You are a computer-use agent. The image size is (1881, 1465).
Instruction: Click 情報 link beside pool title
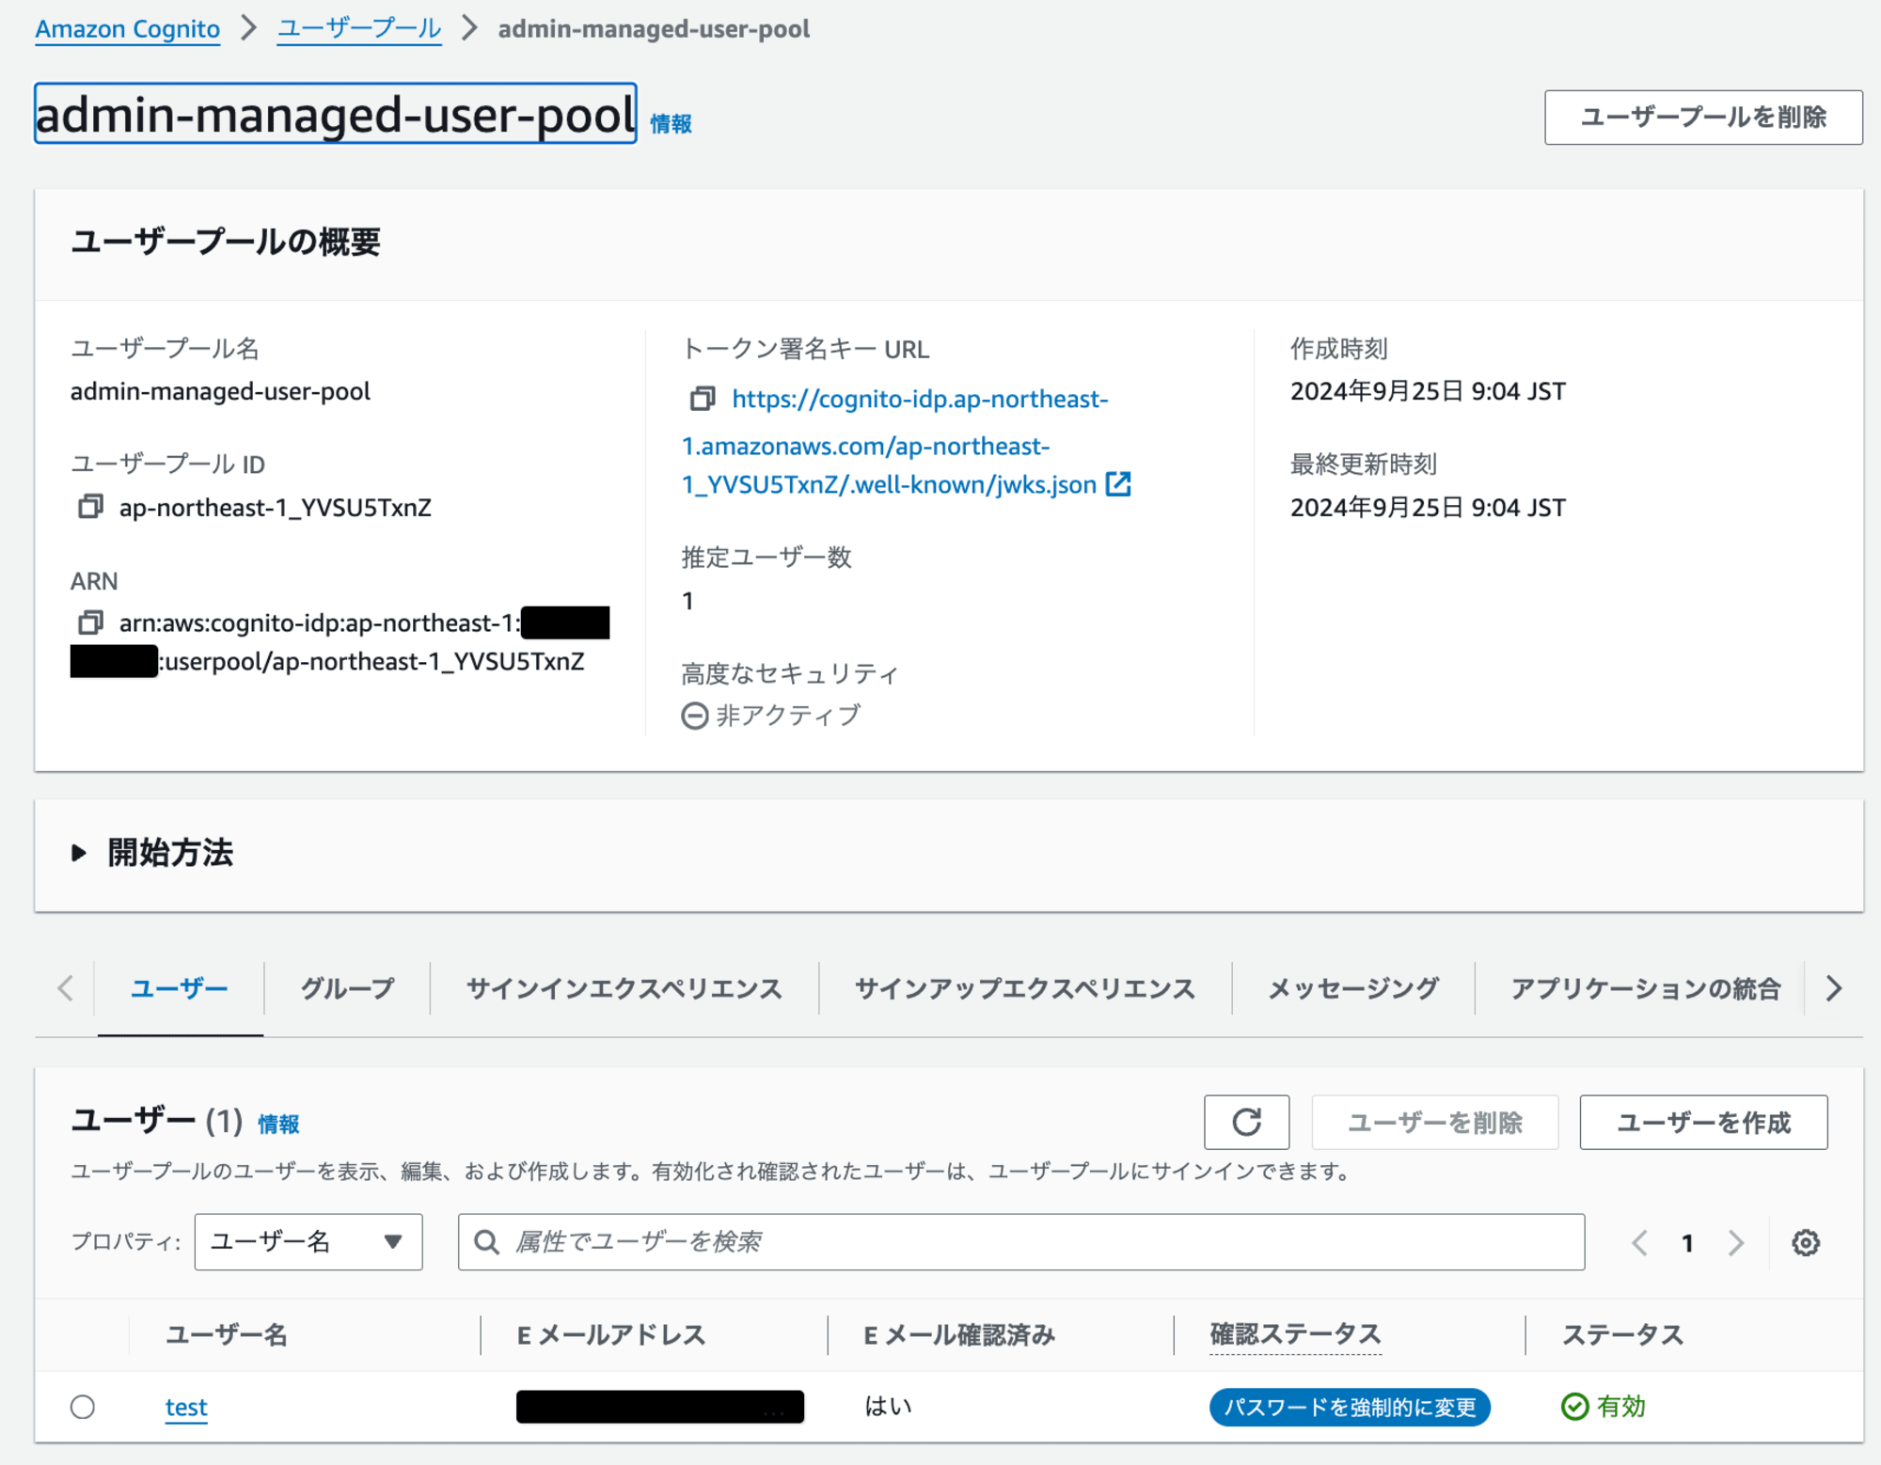[671, 123]
